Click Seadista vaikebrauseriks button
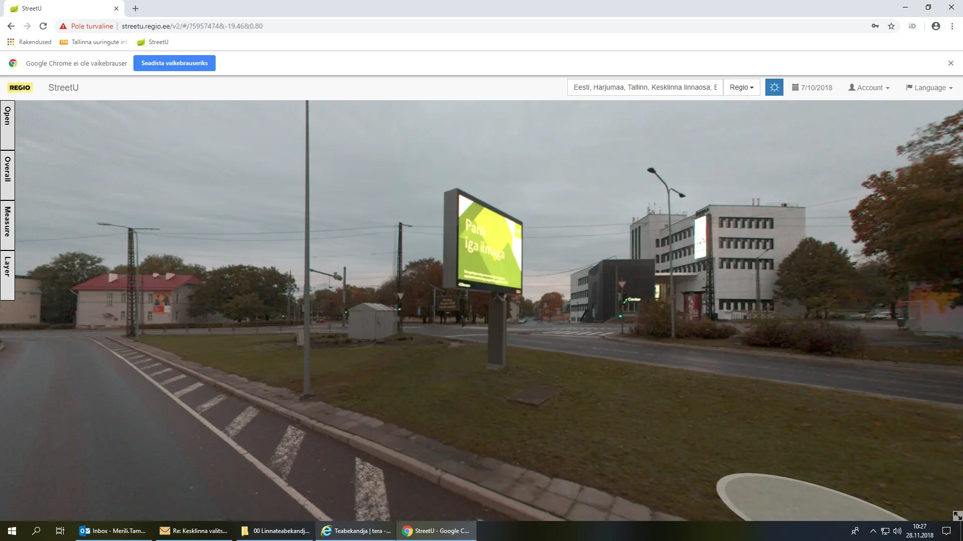The width and height of the screenshot is (963, 541). tap(174, 63)
